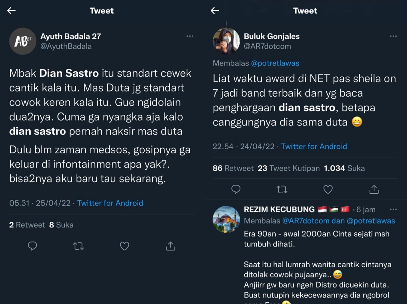View the 1.034 Suka likes list
Viewport: 407px width, 304px height.
tap(344, 168)
